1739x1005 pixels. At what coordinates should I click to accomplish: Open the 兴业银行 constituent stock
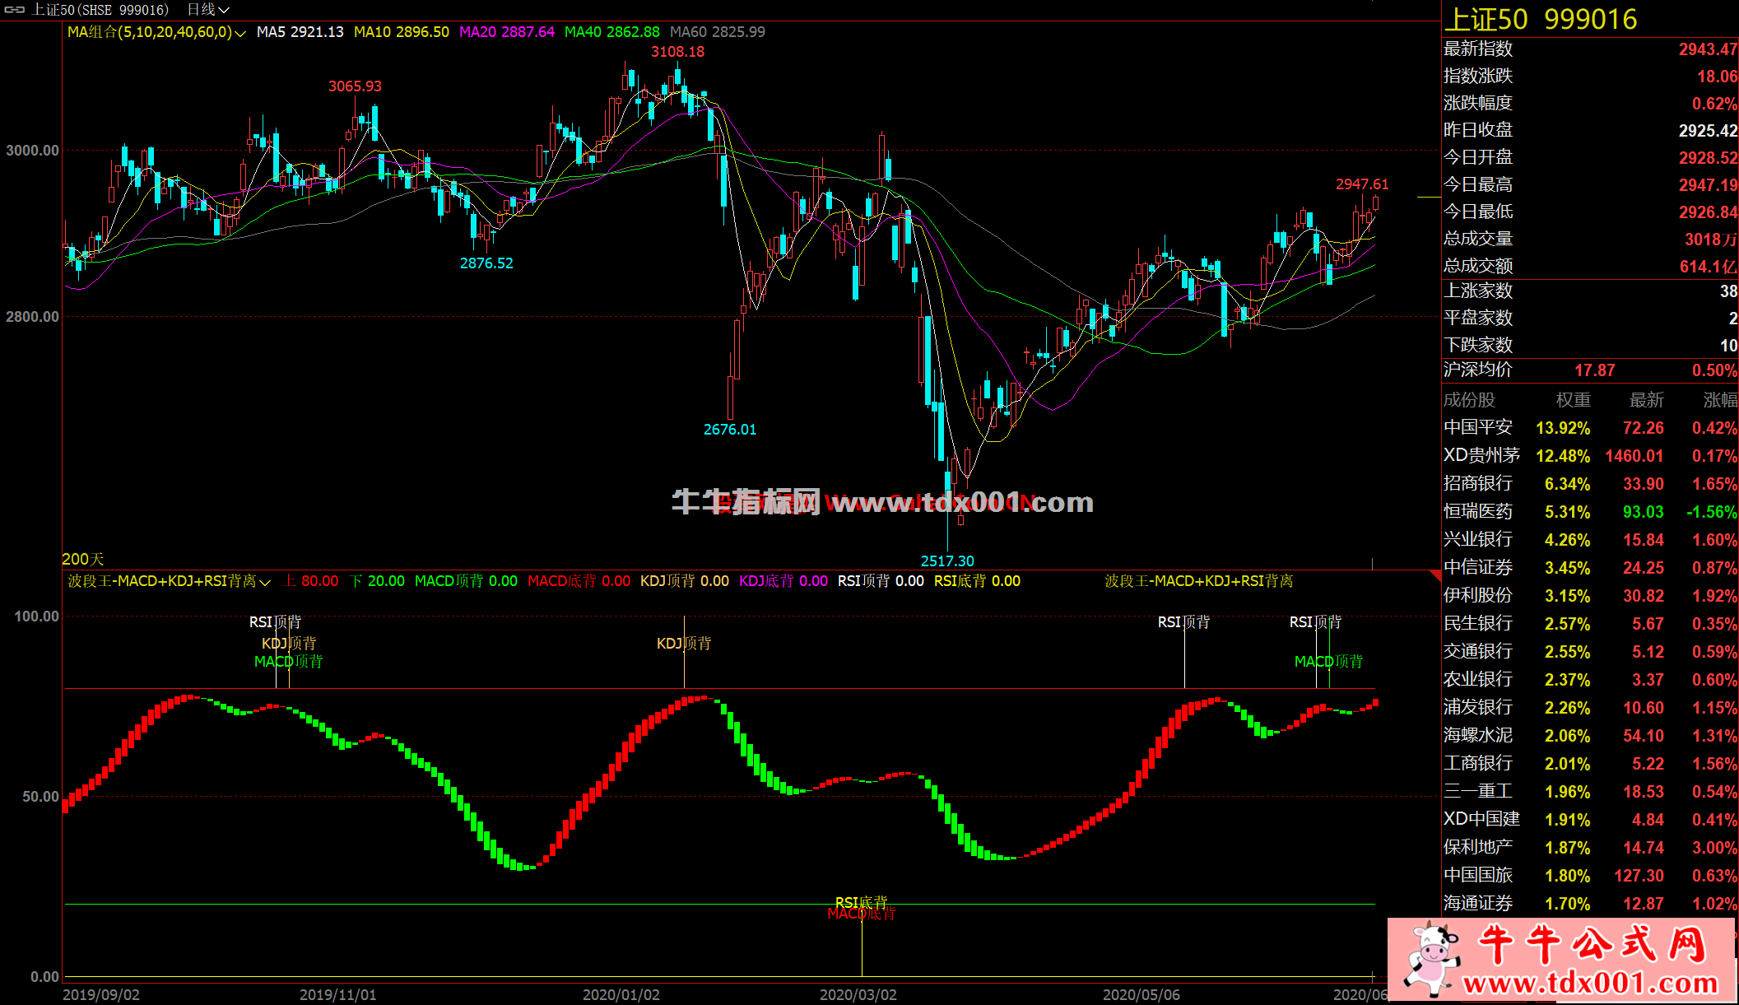coord(1478,540)
